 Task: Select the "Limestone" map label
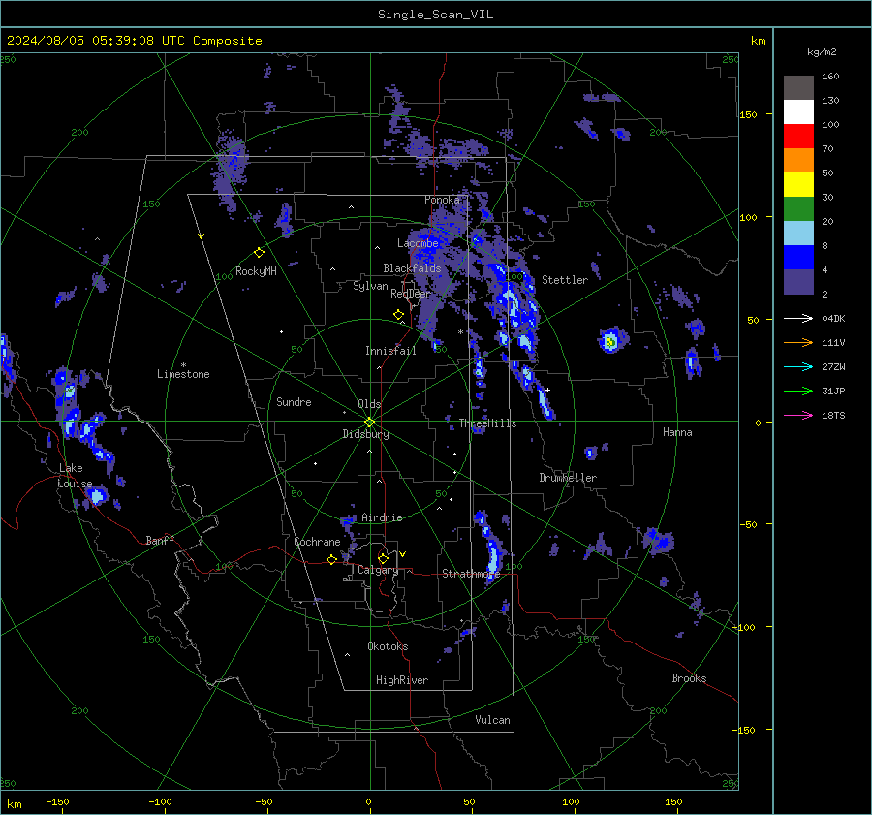click(x=183, y=374)
